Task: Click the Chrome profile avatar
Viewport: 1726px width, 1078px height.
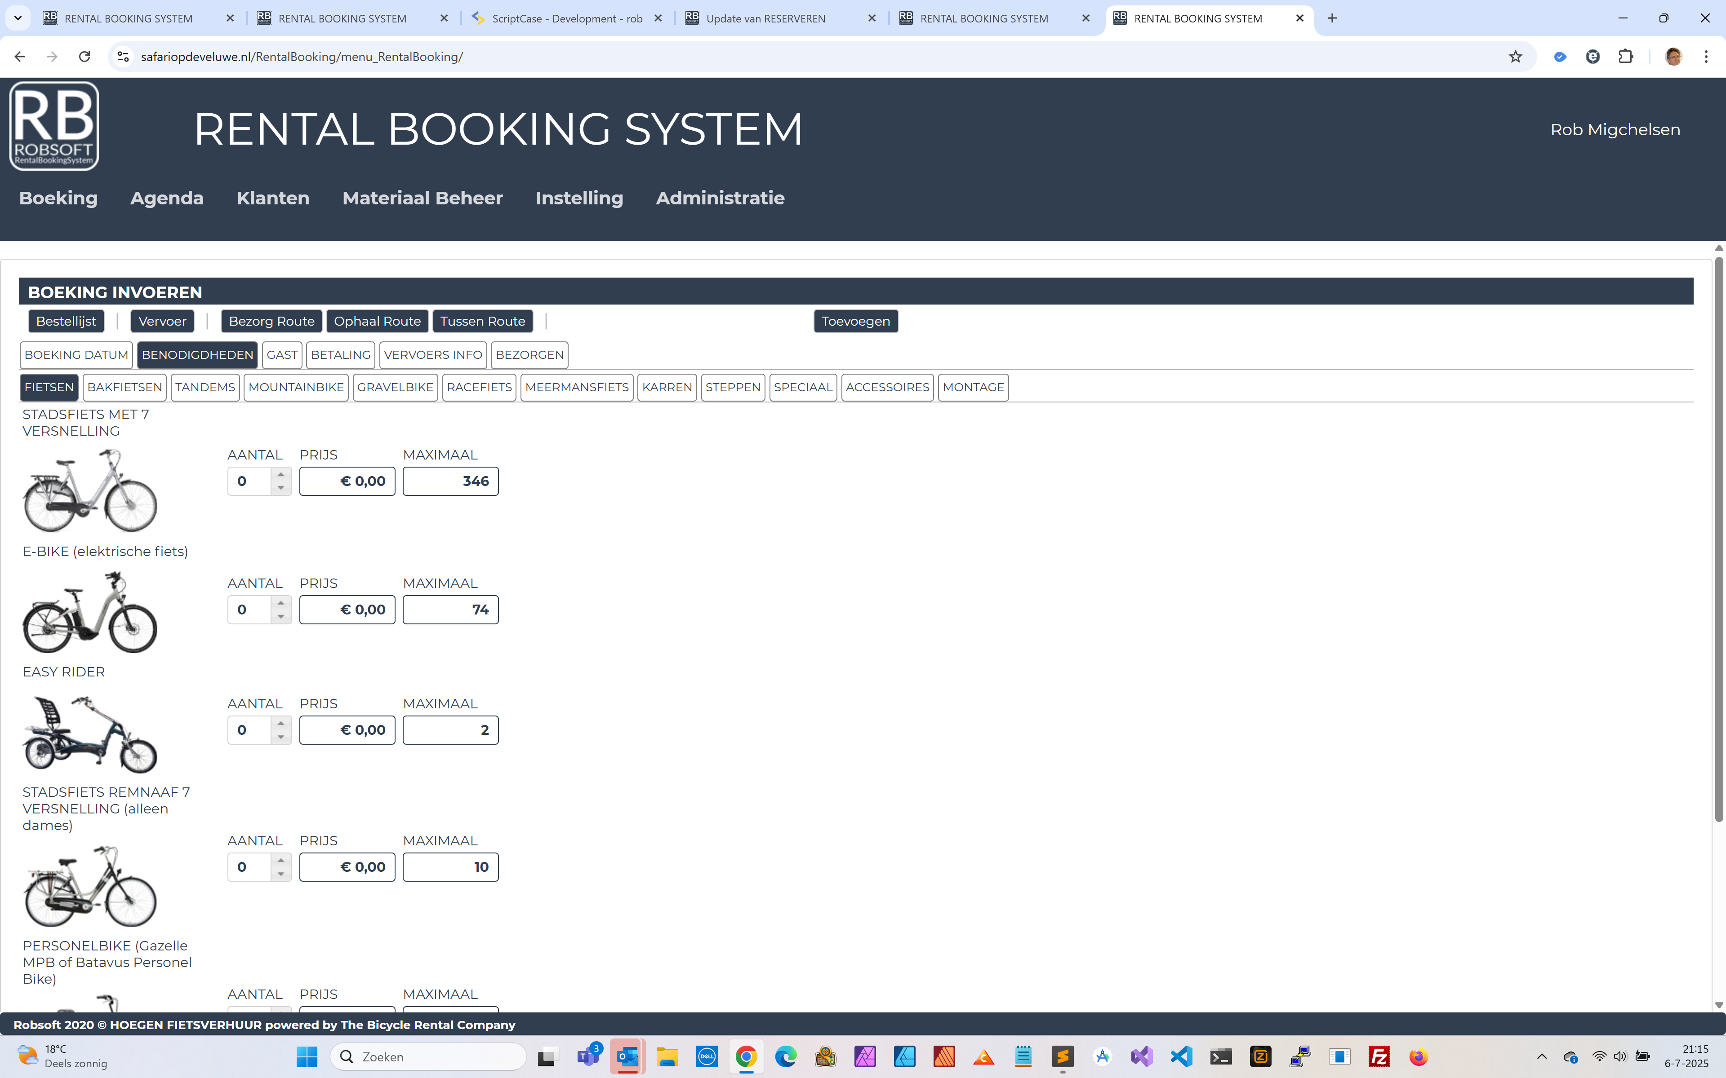Action: point(1673,56)
